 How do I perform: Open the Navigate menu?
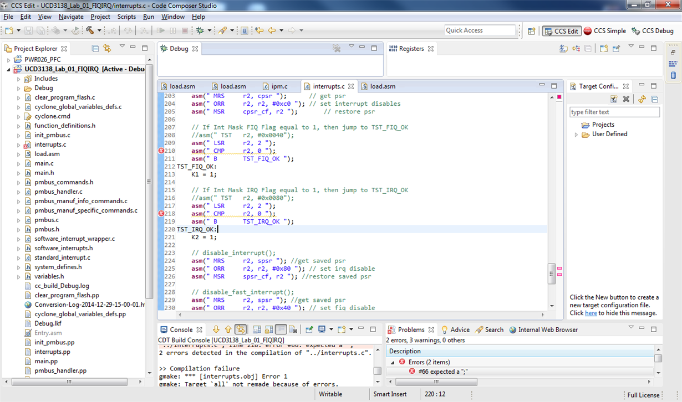pos(71,17)
